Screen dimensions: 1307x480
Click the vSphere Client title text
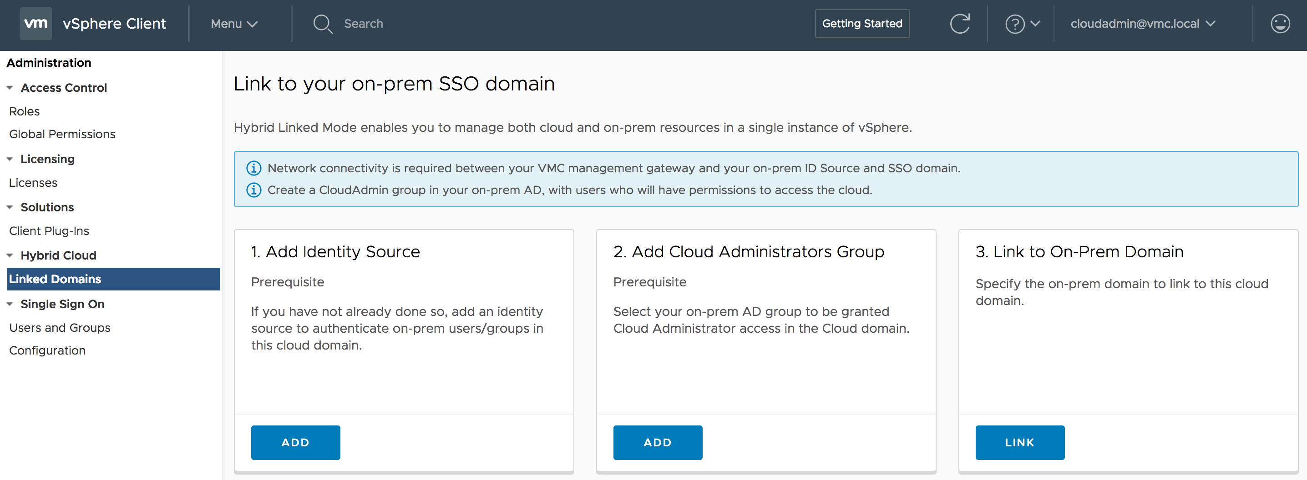point(114,24)
